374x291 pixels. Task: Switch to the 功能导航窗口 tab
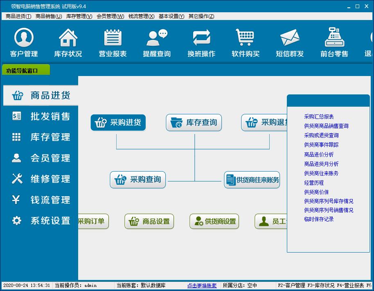(x=26, y=70)
